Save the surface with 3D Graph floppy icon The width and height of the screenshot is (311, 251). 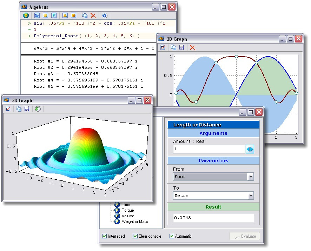point(27,109)
